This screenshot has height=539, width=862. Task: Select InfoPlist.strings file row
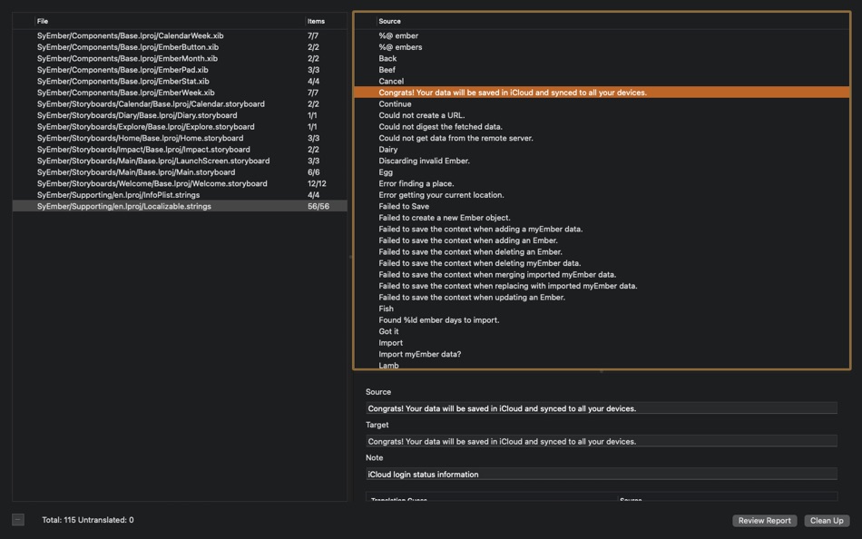coord(180,195)
